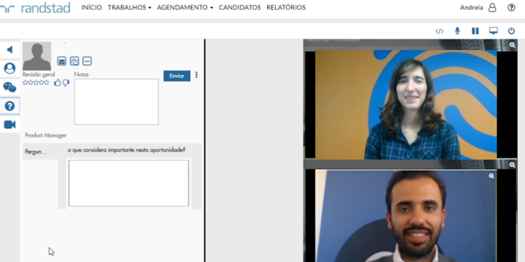Open the TRABALHOS dropdown menu
Image resolution: width=525 pixels, height=262 pixels.
point(129,8)
